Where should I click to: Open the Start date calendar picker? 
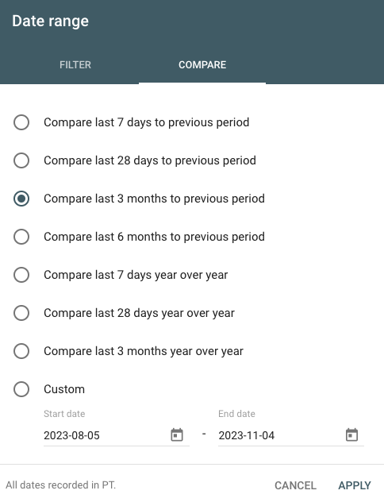[177, 434]
